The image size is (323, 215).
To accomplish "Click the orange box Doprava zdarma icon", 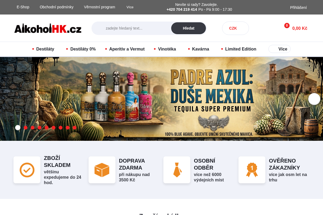I will (x=102, y=170).
